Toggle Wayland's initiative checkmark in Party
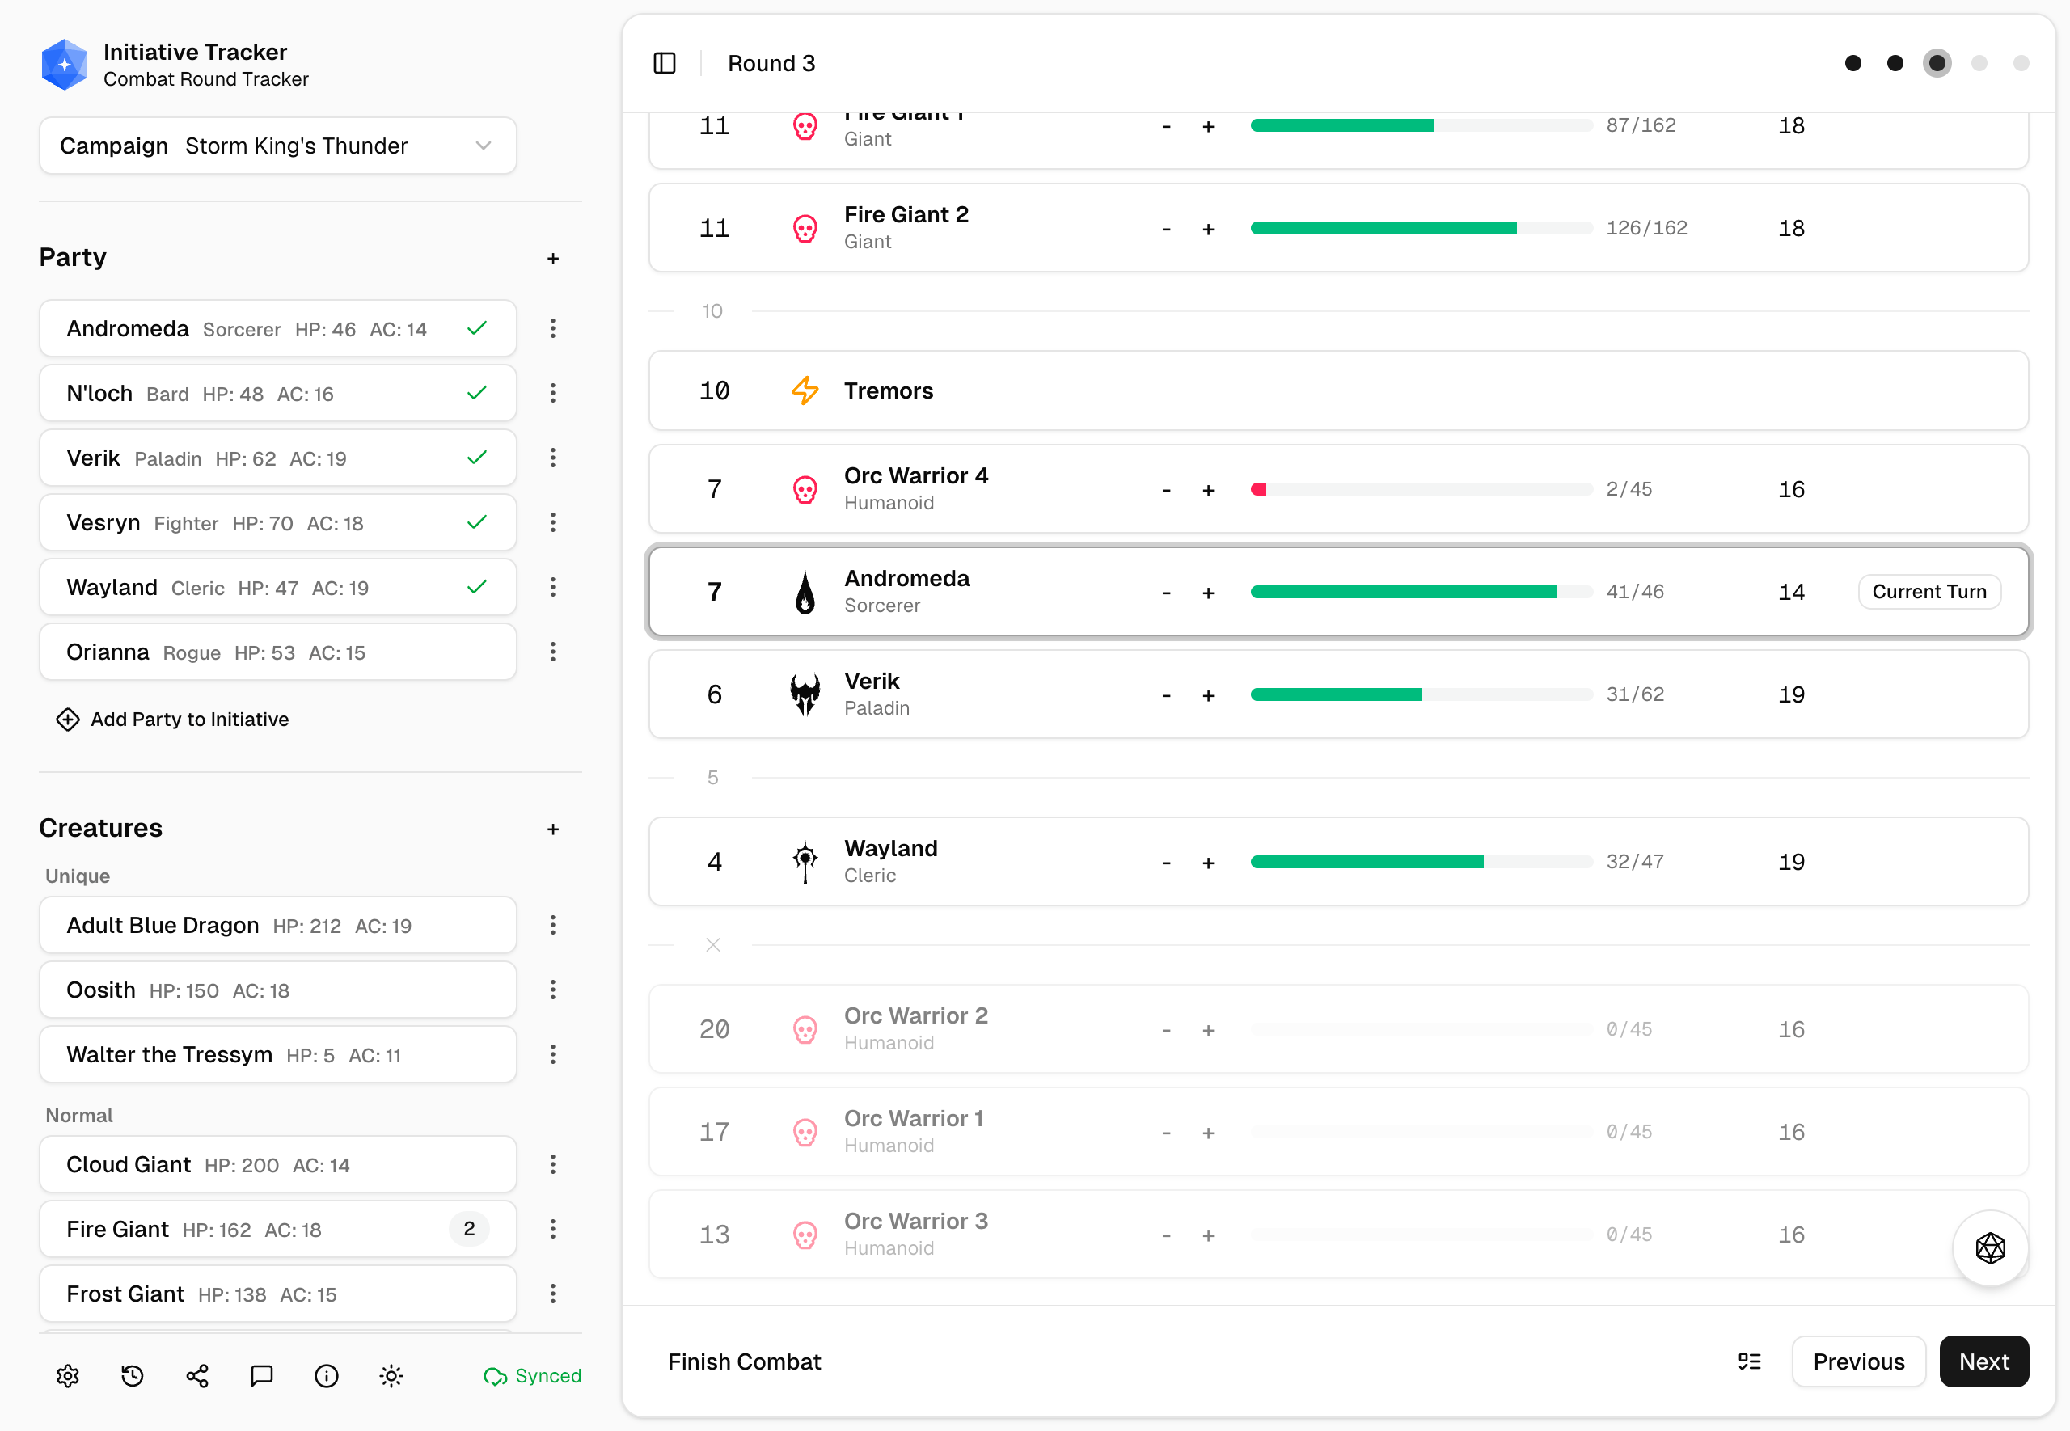 coord(477,586)
